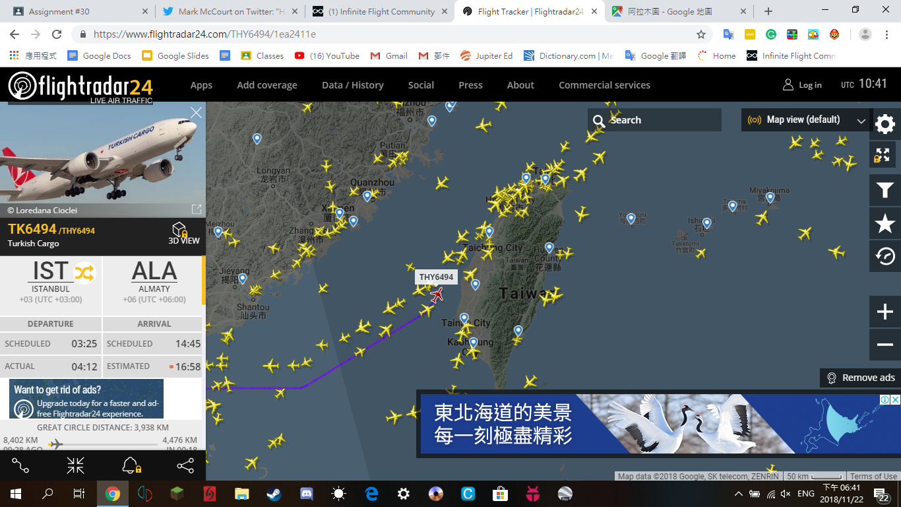Screen dimensions: 901x507
Task: Close the TK6494 flight panel
Action: [x=196, y=113]
